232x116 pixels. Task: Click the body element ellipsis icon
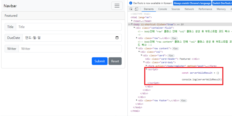129,24
